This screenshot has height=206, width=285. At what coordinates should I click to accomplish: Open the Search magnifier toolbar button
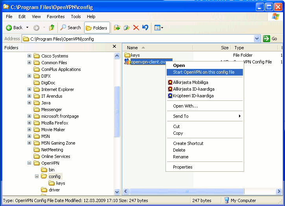tap(70, 28)
